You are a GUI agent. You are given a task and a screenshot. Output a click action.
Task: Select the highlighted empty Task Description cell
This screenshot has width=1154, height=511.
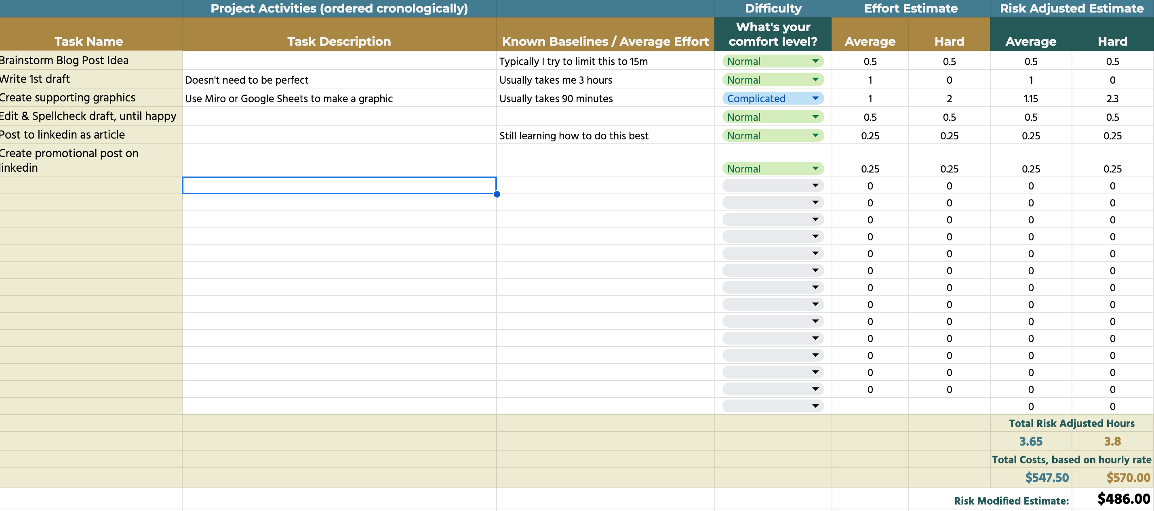[x=339, y=185]
